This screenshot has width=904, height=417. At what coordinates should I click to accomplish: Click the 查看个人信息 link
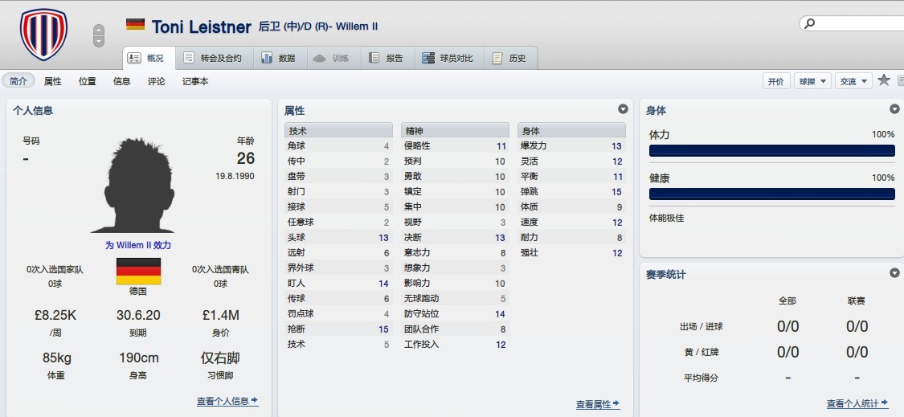click(227, 401)
